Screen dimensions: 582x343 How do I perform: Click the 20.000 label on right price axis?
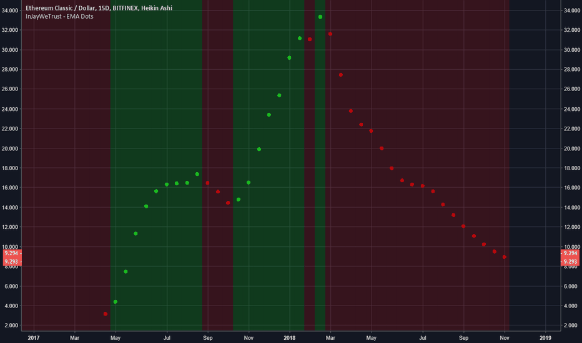coord(571,148)
